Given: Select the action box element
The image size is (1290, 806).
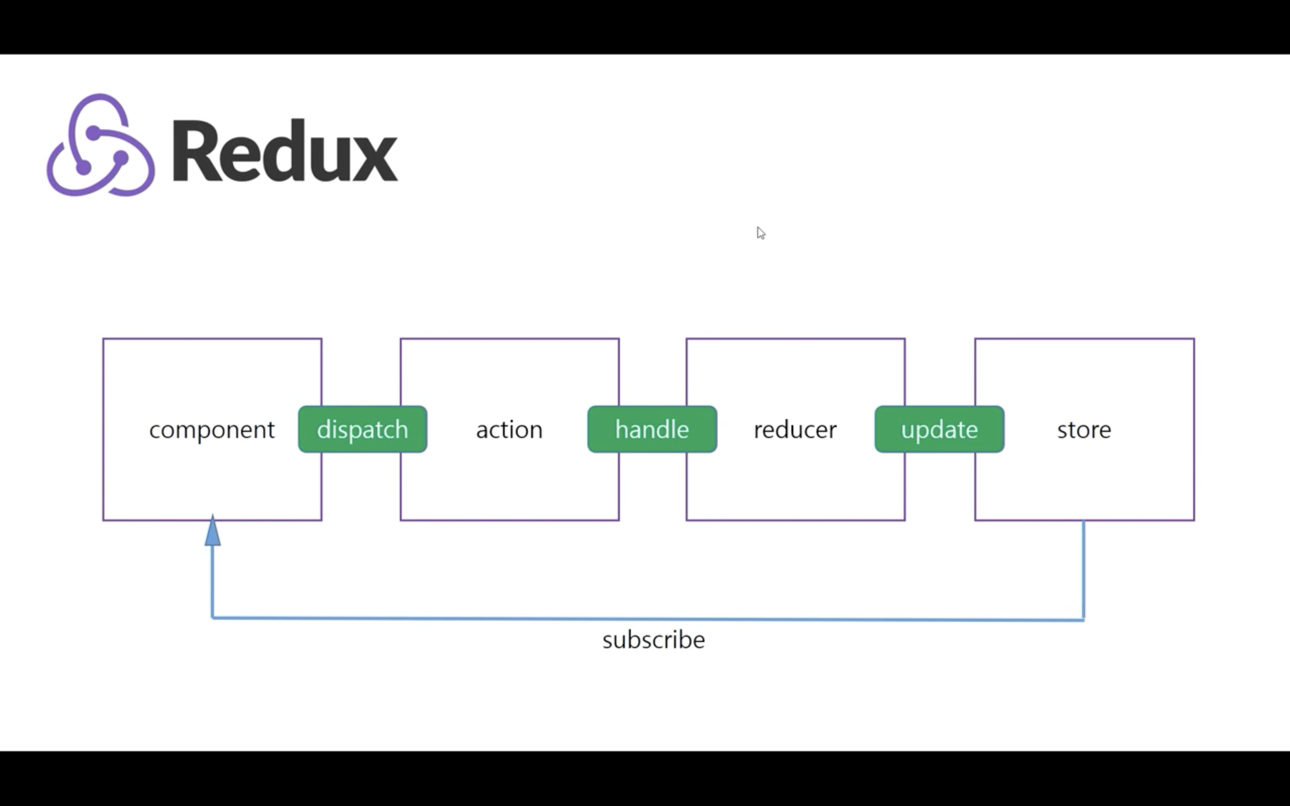Looking at the screenshot, I should click(x=509, y=429).
